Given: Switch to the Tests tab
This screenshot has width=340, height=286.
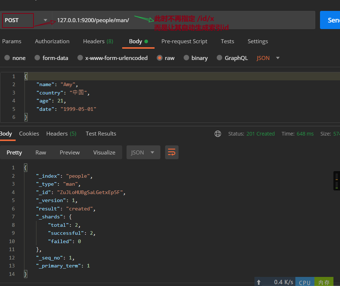Looking at the screenshot, I should 227,41.
